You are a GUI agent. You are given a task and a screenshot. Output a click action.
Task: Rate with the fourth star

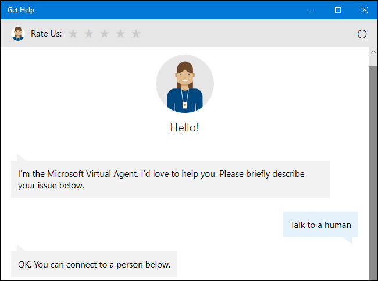pos(120,34)
